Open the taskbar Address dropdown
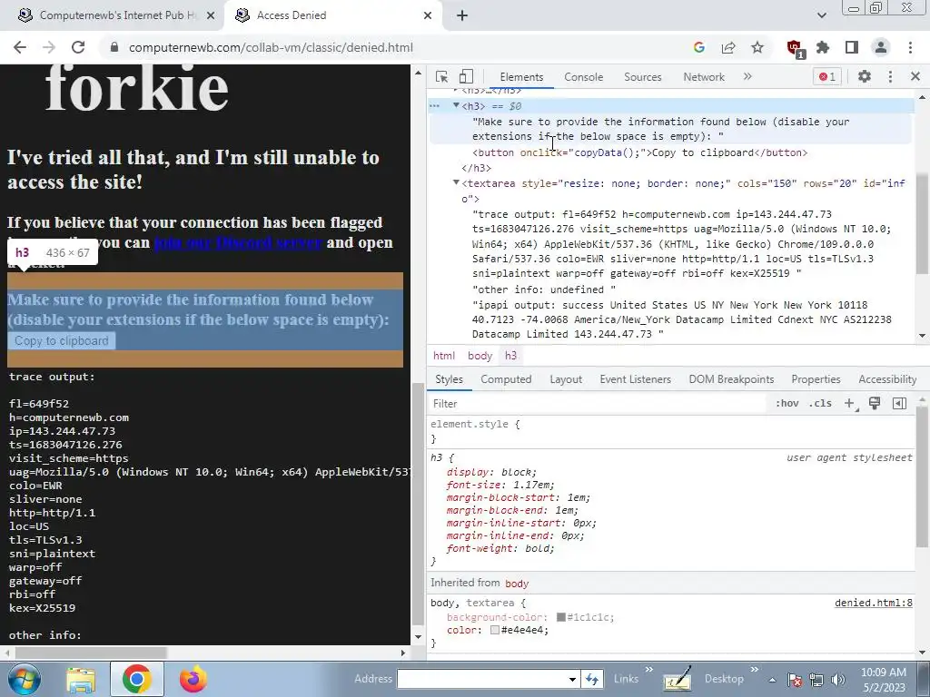 (x=572, y=679)
